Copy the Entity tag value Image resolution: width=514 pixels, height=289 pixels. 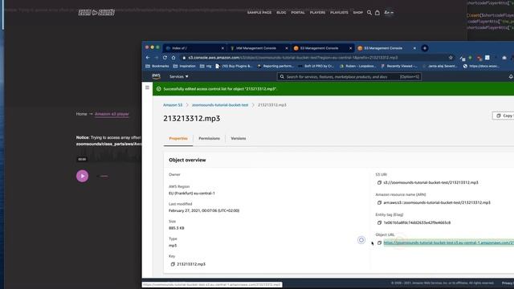(379, 222)
